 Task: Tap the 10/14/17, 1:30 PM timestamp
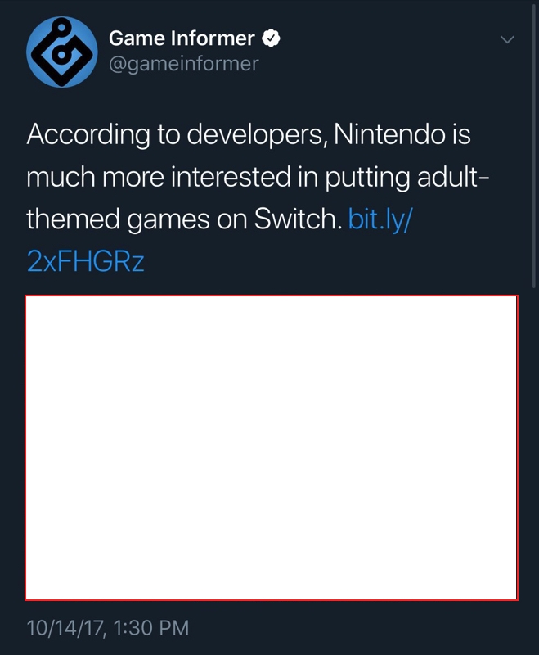coord(108,628)
